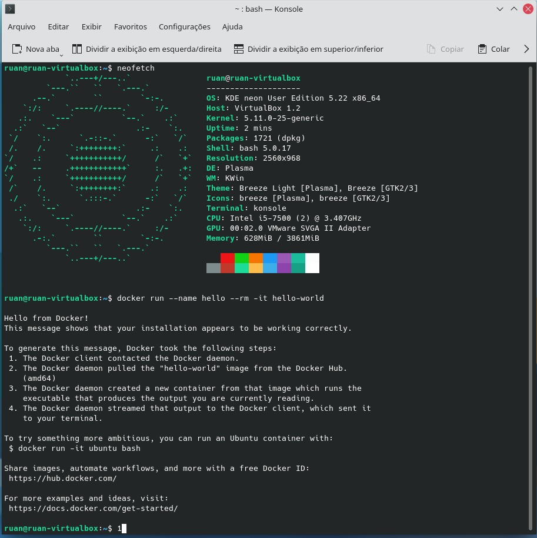The width and height of the screenshot is (537, 538).
Task: Click the 'Memory: 628MiB / 3861MiB' line
Action: (x=263, y=238)
